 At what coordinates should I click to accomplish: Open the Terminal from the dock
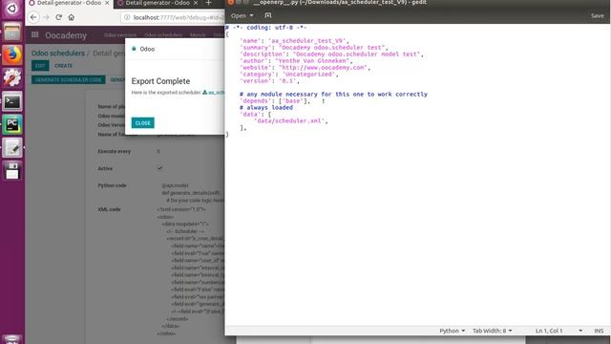pos(11,102)
